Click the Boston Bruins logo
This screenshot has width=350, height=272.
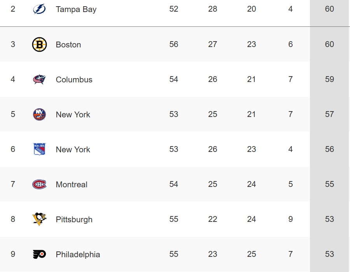pyautogui.click(x=39, y=44)
